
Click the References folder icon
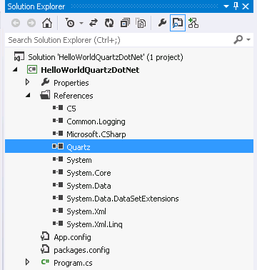click(x=45, y=95)
